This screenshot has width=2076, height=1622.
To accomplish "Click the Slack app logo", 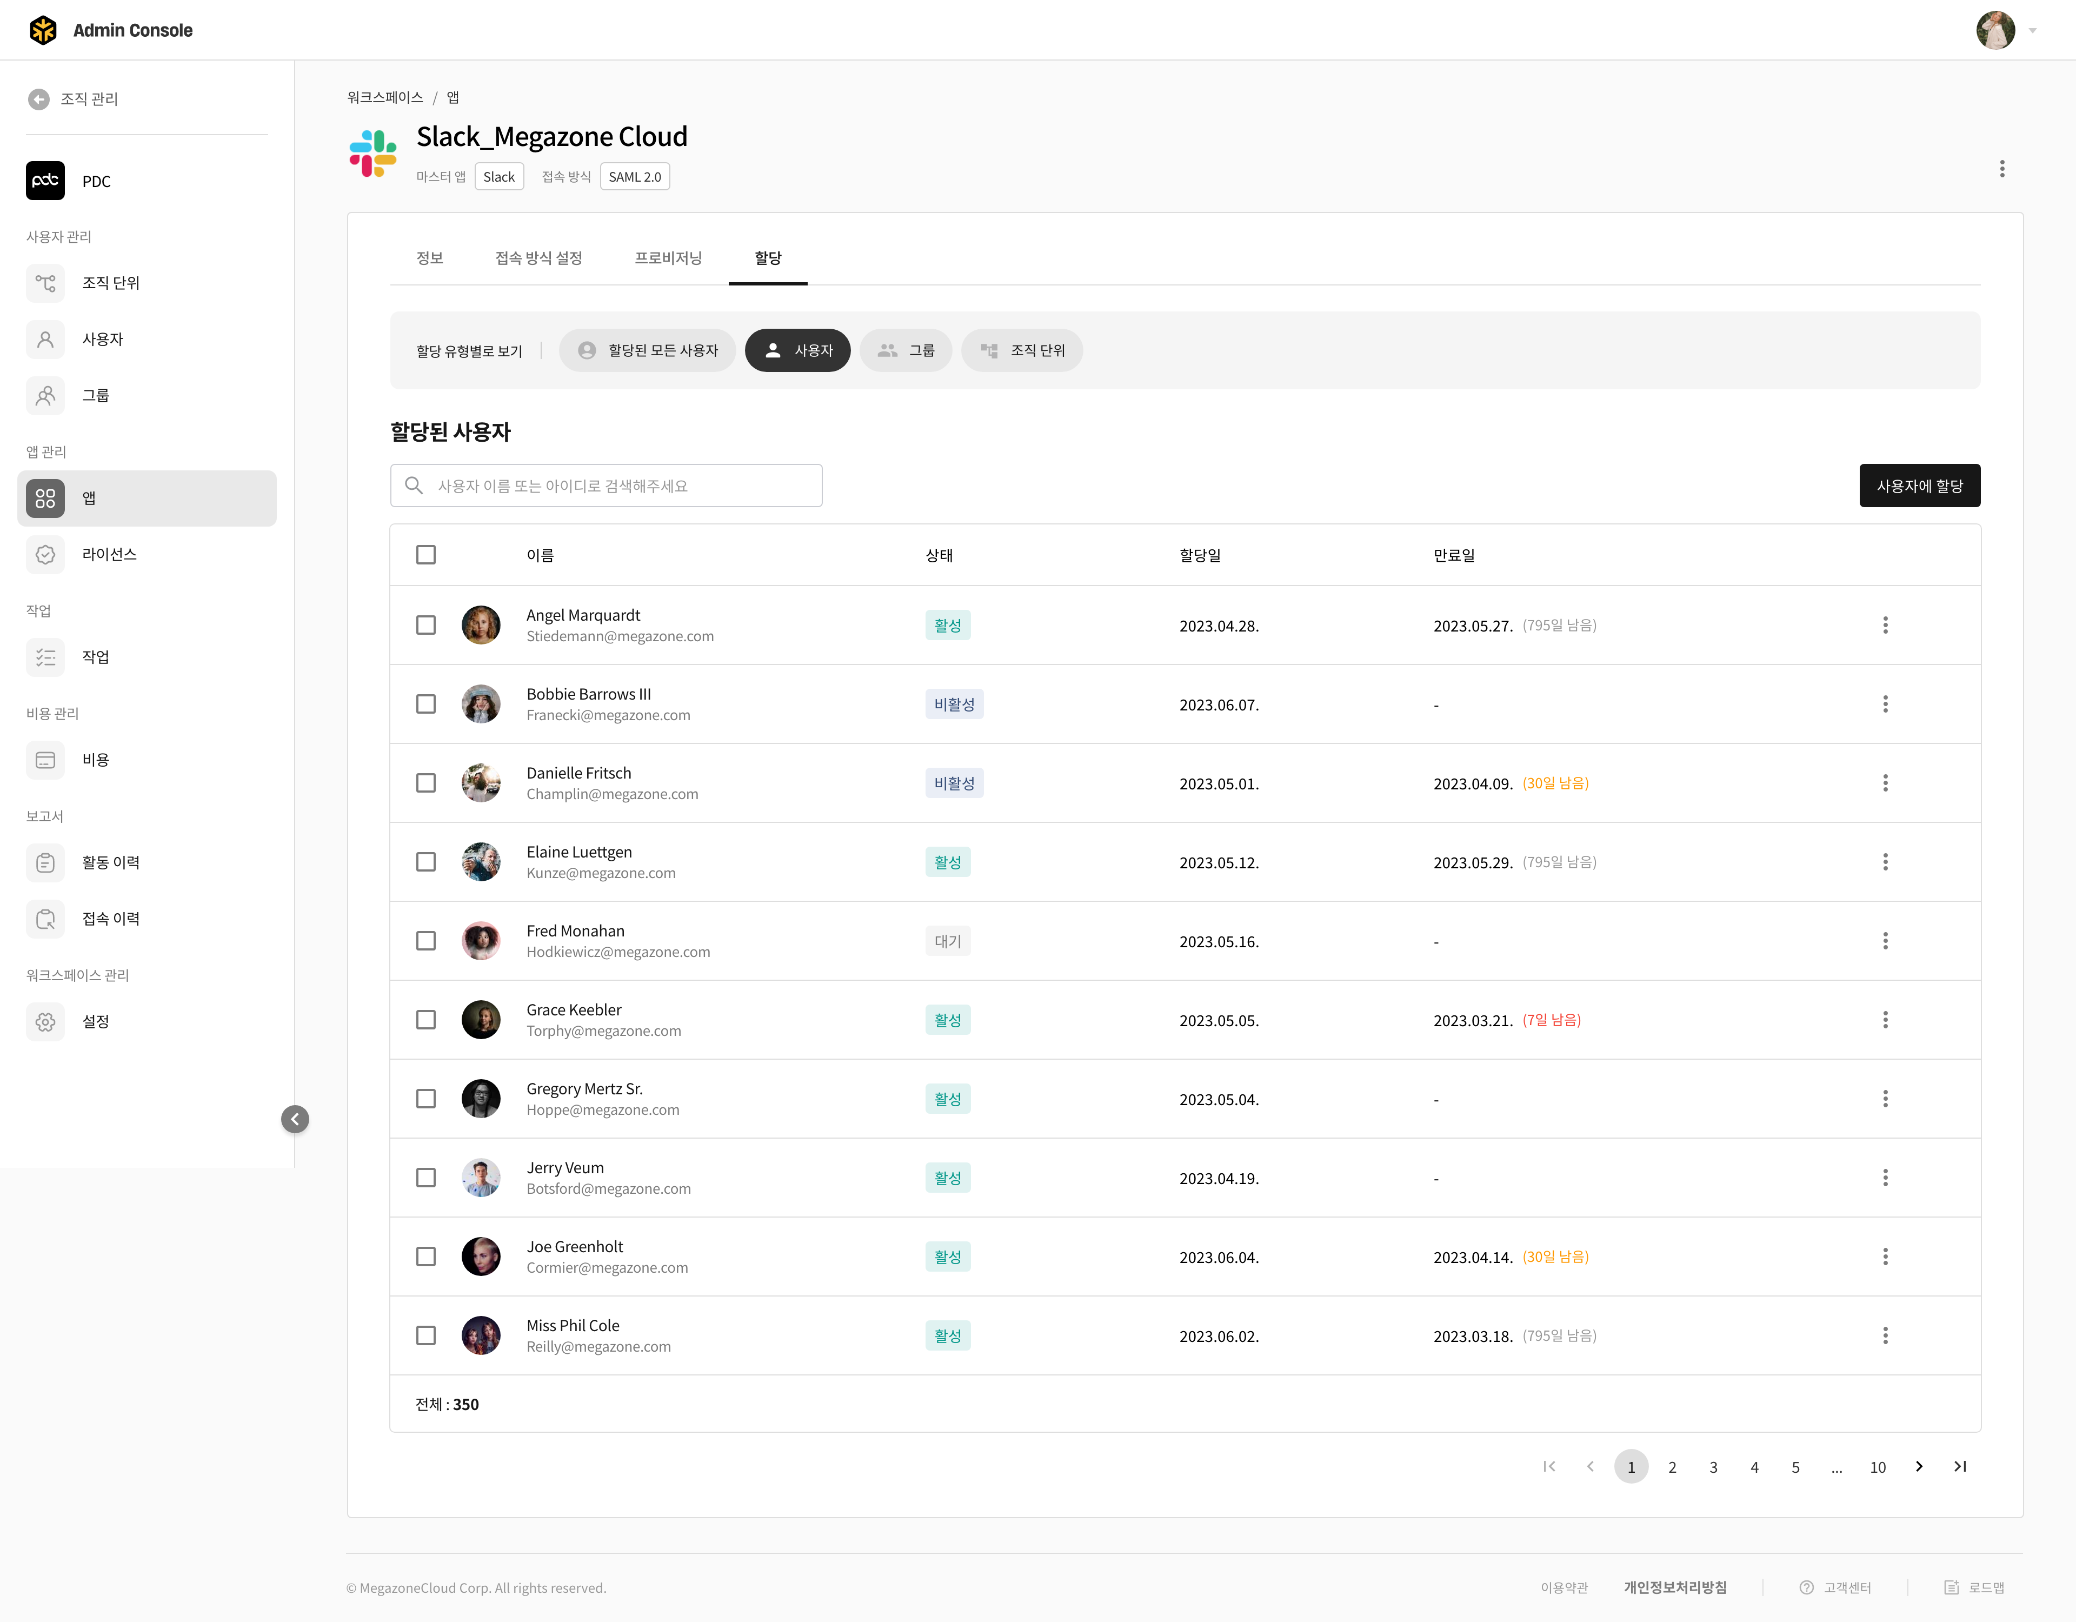I will pyautogui.click(x=372, y=154).
